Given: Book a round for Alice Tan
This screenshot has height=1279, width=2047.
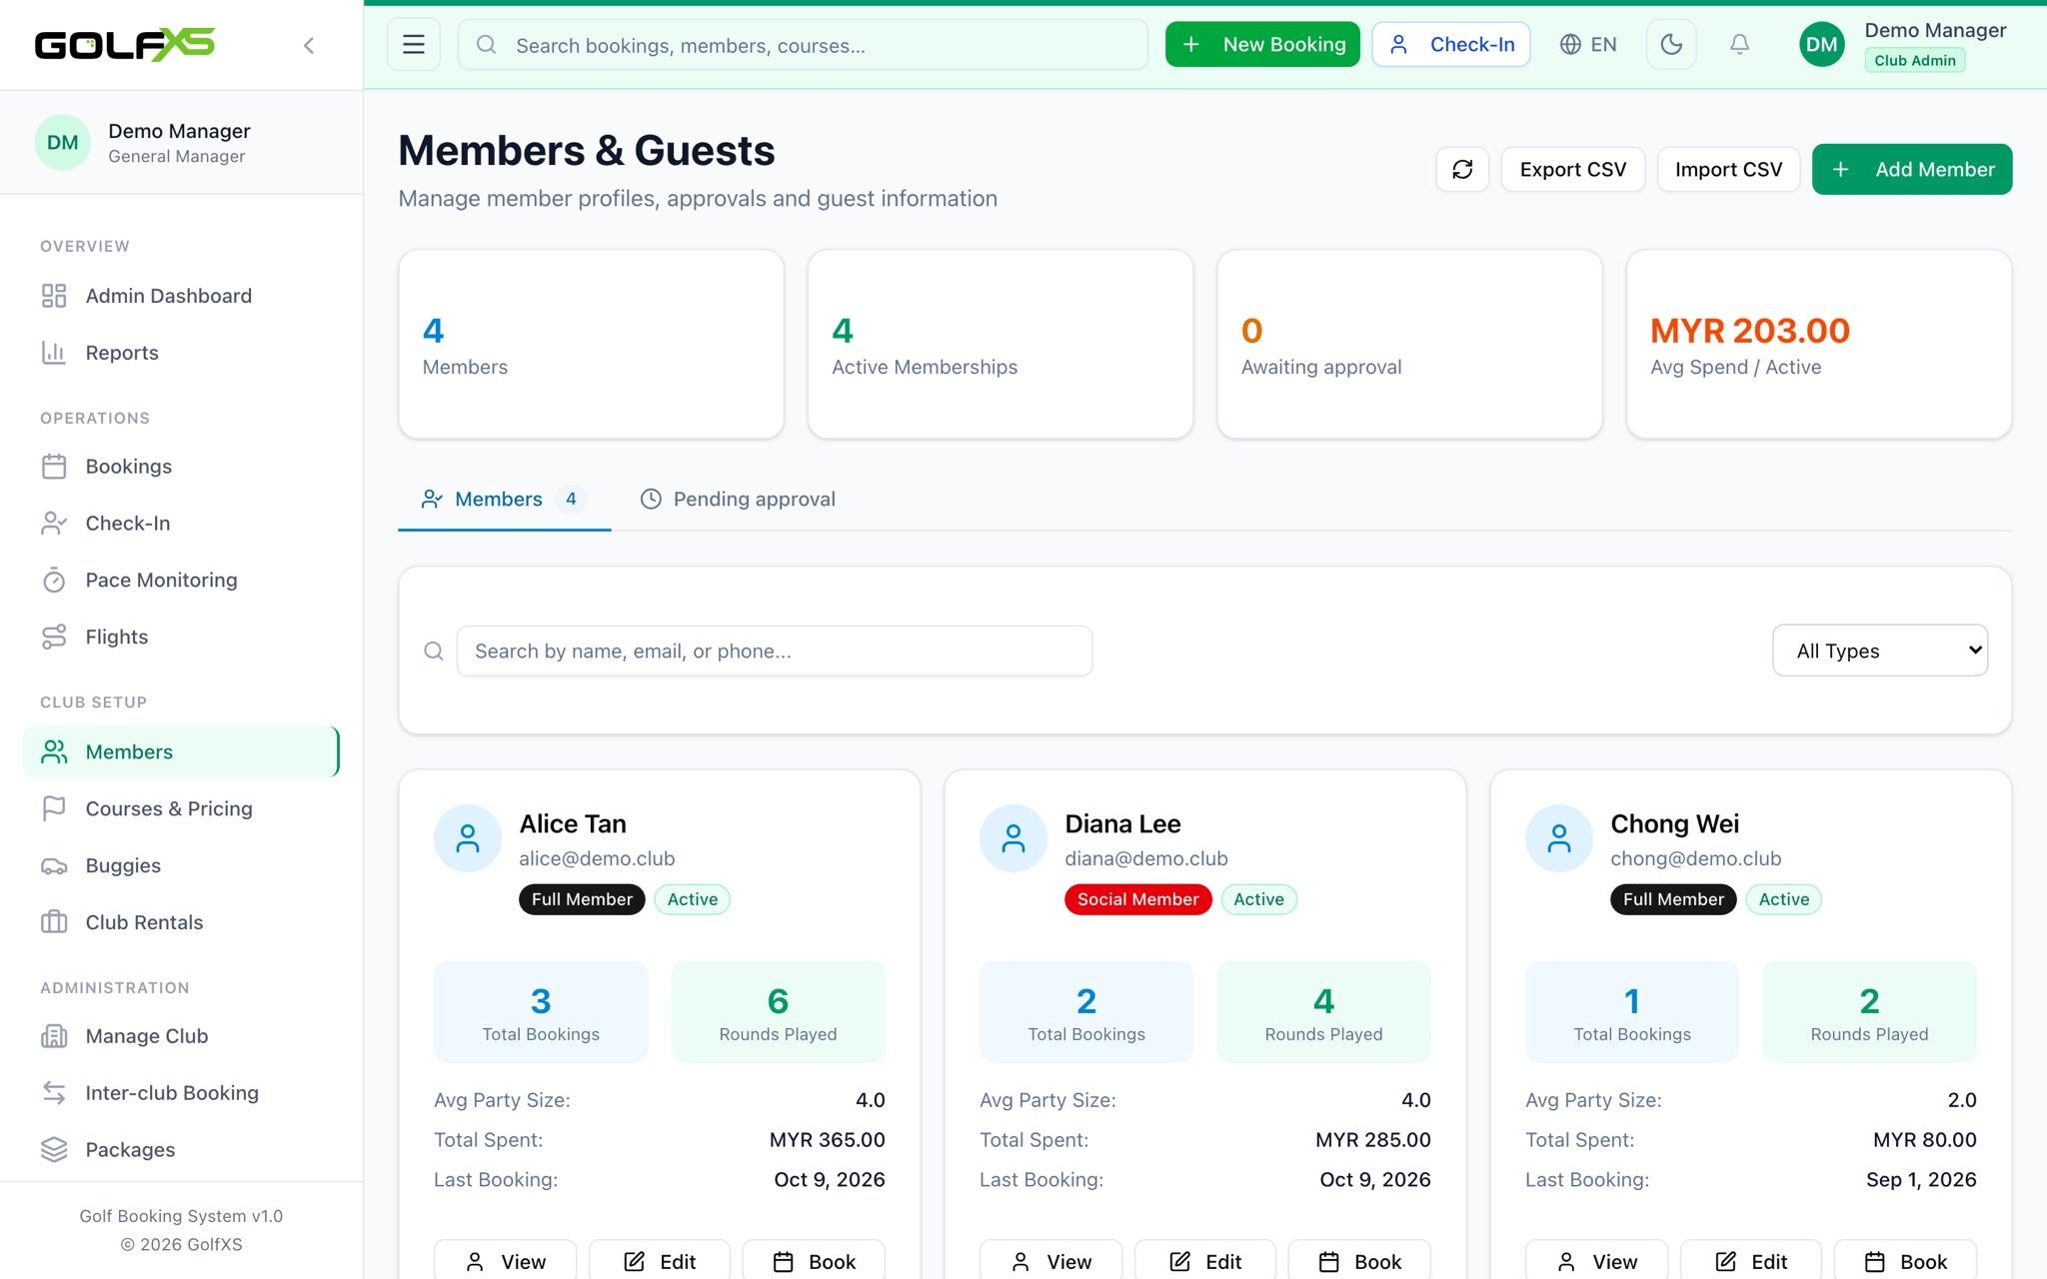Looking at the screenshot, I should pos(814,1261).
